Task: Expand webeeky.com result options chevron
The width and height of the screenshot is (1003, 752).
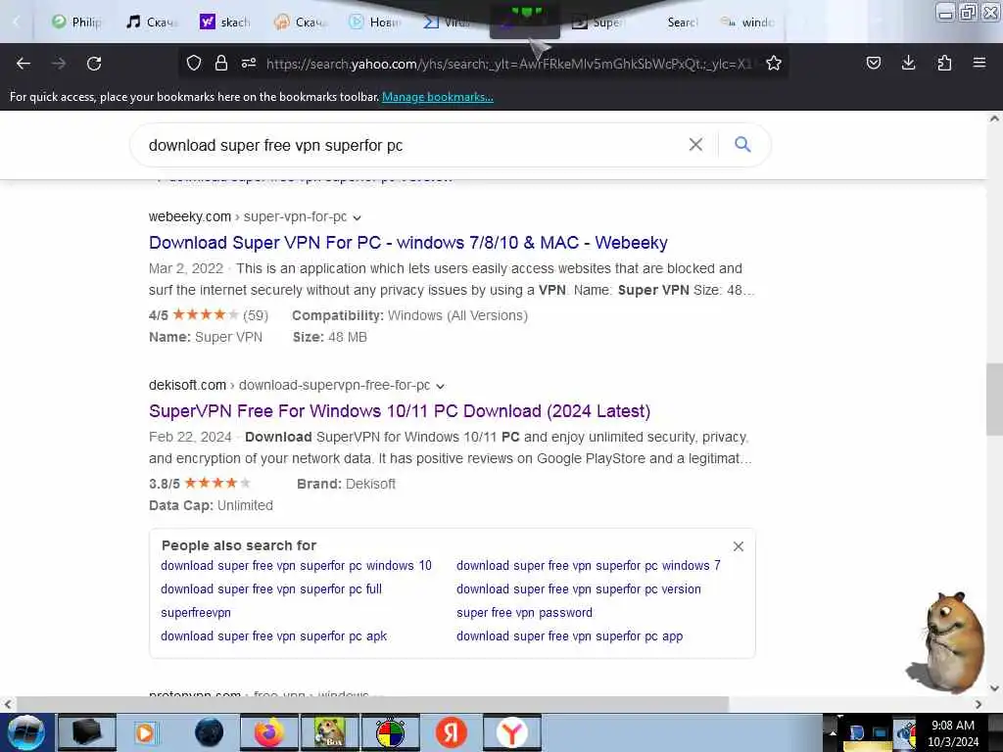Action: pyautogui.click(x=357, y=217)
